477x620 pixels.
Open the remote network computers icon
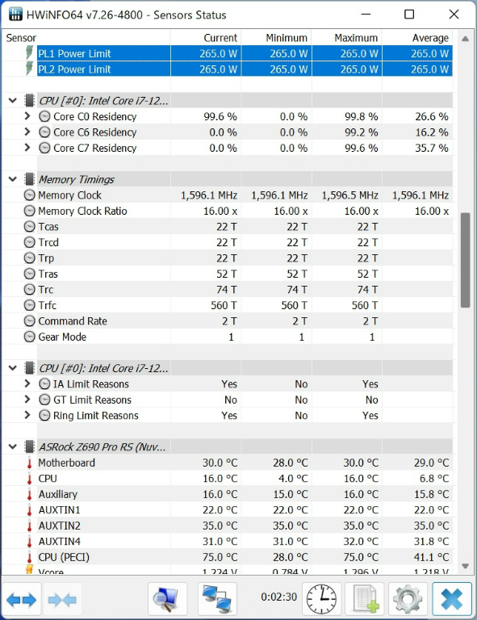217,600
